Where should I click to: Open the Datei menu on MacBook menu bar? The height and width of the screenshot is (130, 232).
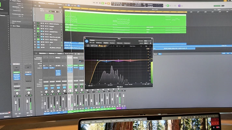click(x=93, y=122)
